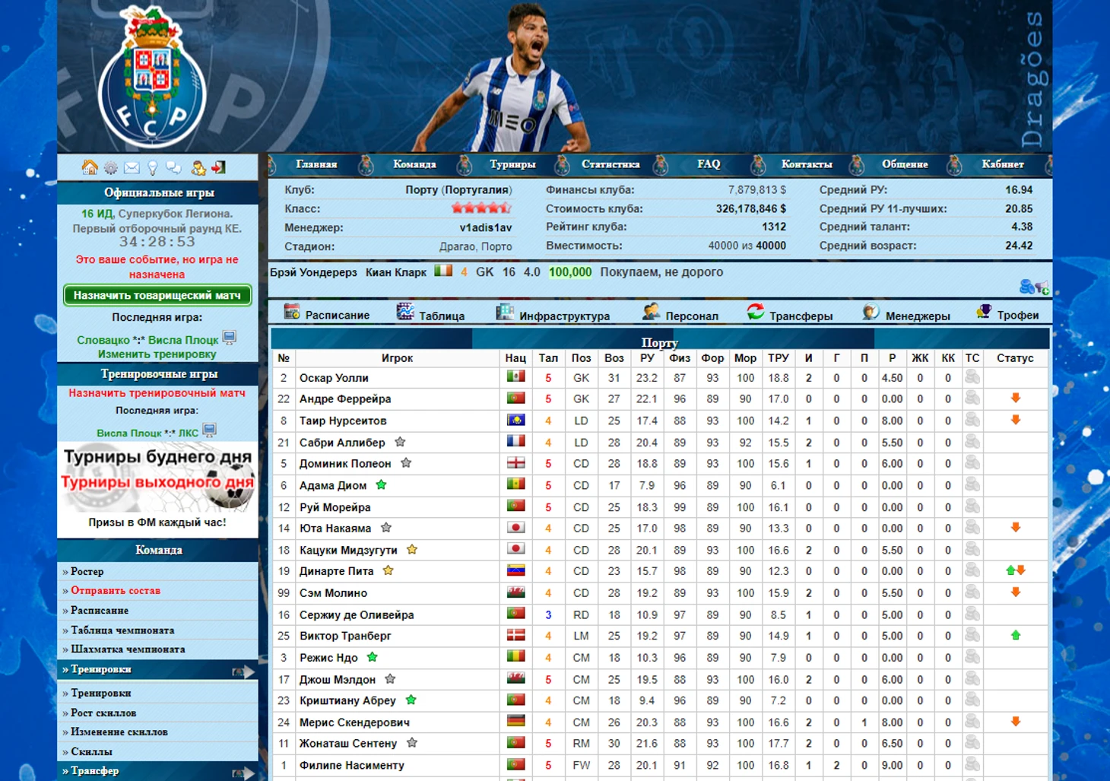Log out using the red exit door icon
The width and height of the screenshot is (1110, 781).
(x=219, y=167)
